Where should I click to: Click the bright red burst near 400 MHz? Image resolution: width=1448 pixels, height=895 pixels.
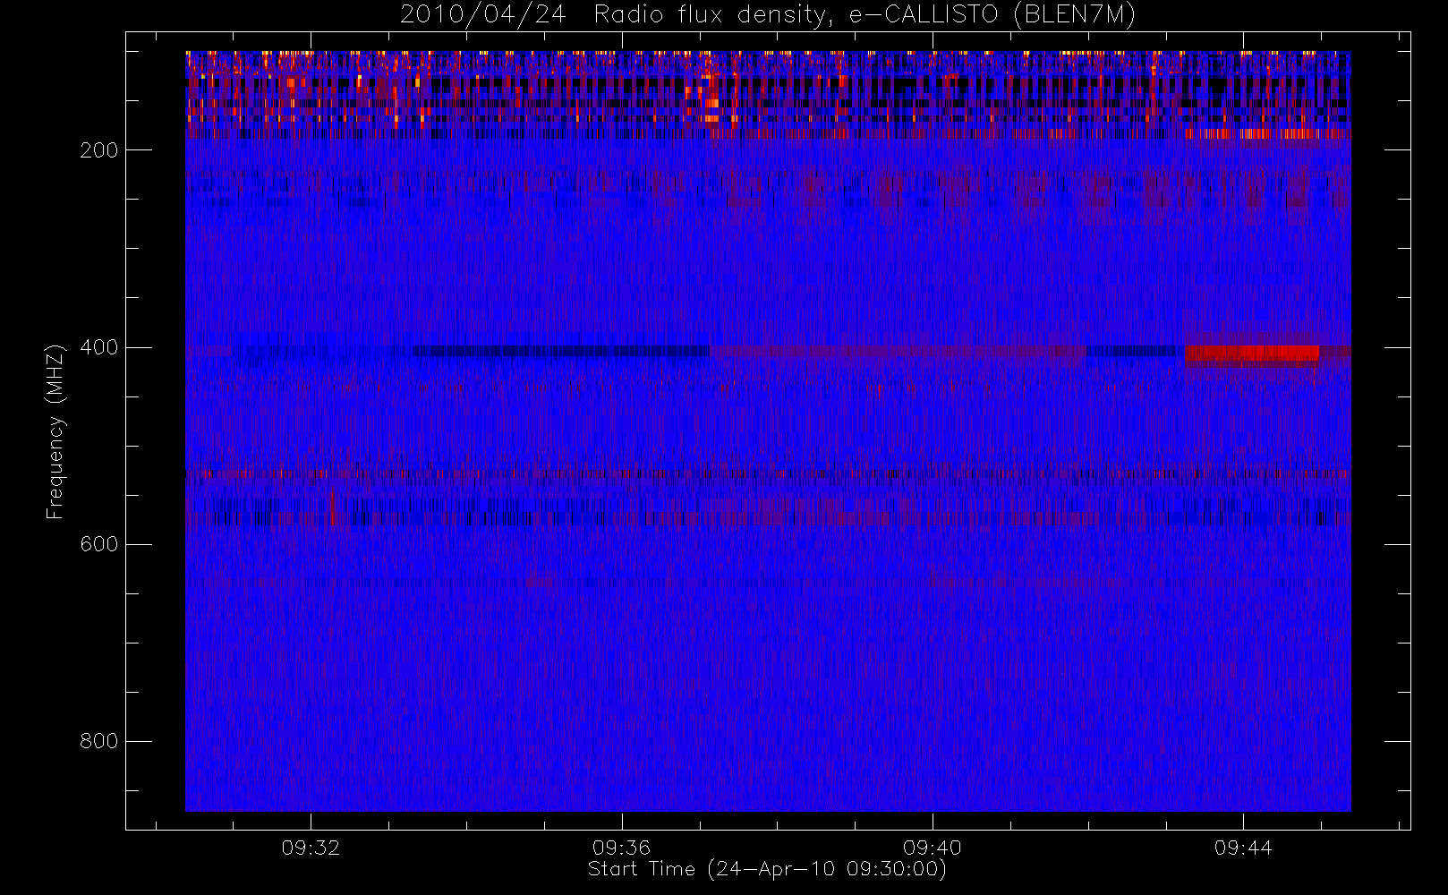click(1251, 354)
